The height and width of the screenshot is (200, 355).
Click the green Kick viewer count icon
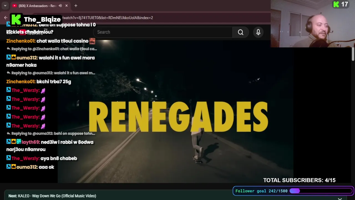(336, 4)
